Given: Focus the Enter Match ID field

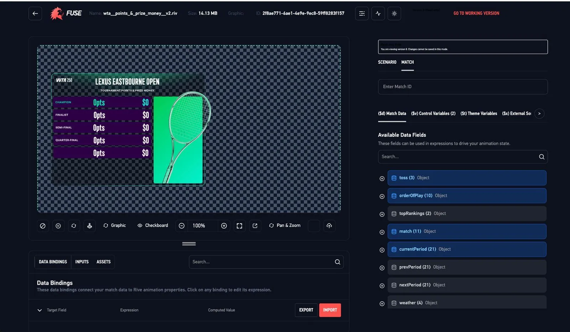Looking at the screenshot, I should pyautogui.click(x=463, y=87).
